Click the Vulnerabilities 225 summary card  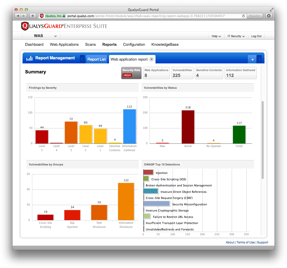pyautogui.click(x=182, y=73)
